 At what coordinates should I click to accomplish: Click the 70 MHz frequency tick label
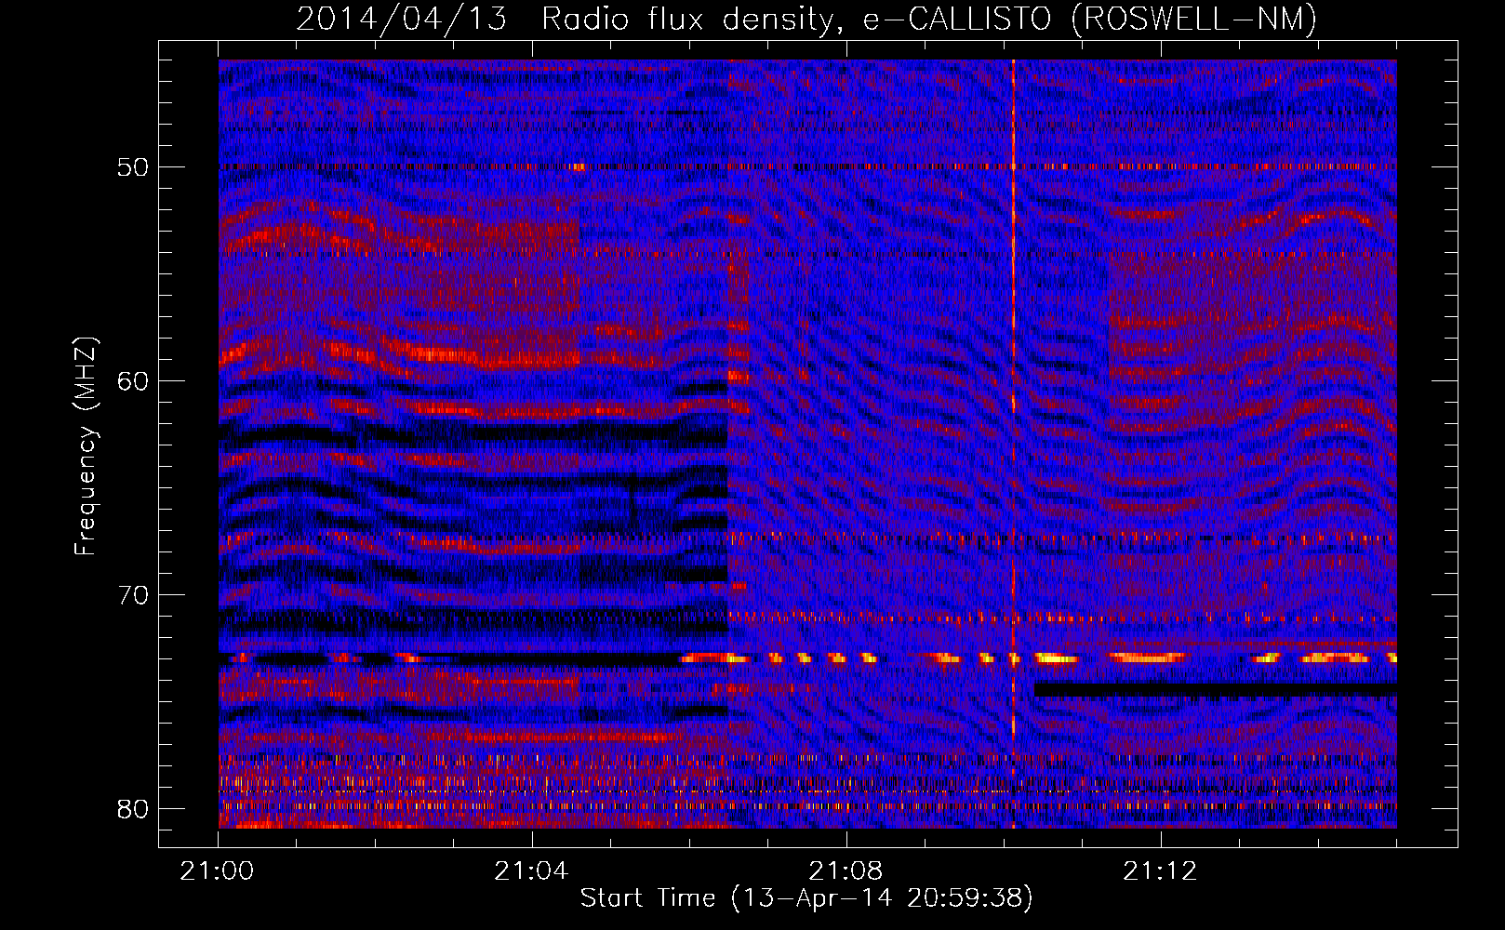tap(133, 595)
